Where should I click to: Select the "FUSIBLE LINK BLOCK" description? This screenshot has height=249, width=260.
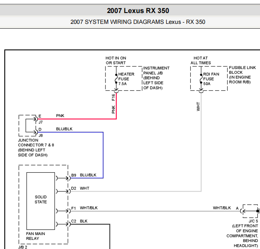[242, 75]
